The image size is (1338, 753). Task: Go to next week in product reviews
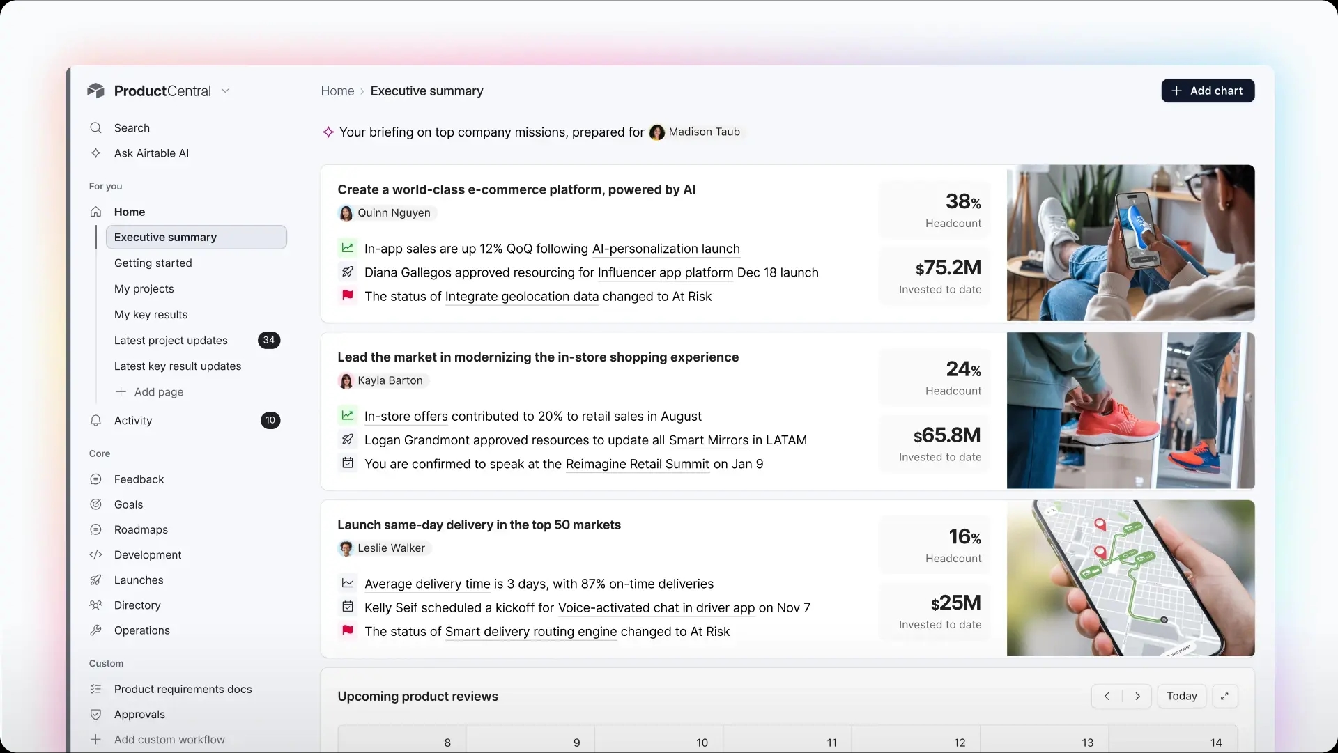1137,696
